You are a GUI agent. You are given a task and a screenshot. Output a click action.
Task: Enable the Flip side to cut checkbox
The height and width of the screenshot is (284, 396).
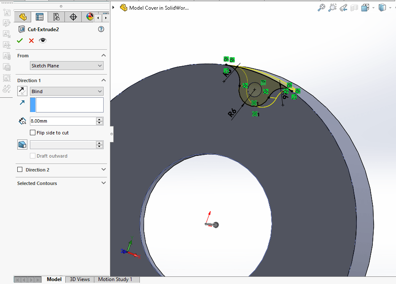(x=33, y=133)
